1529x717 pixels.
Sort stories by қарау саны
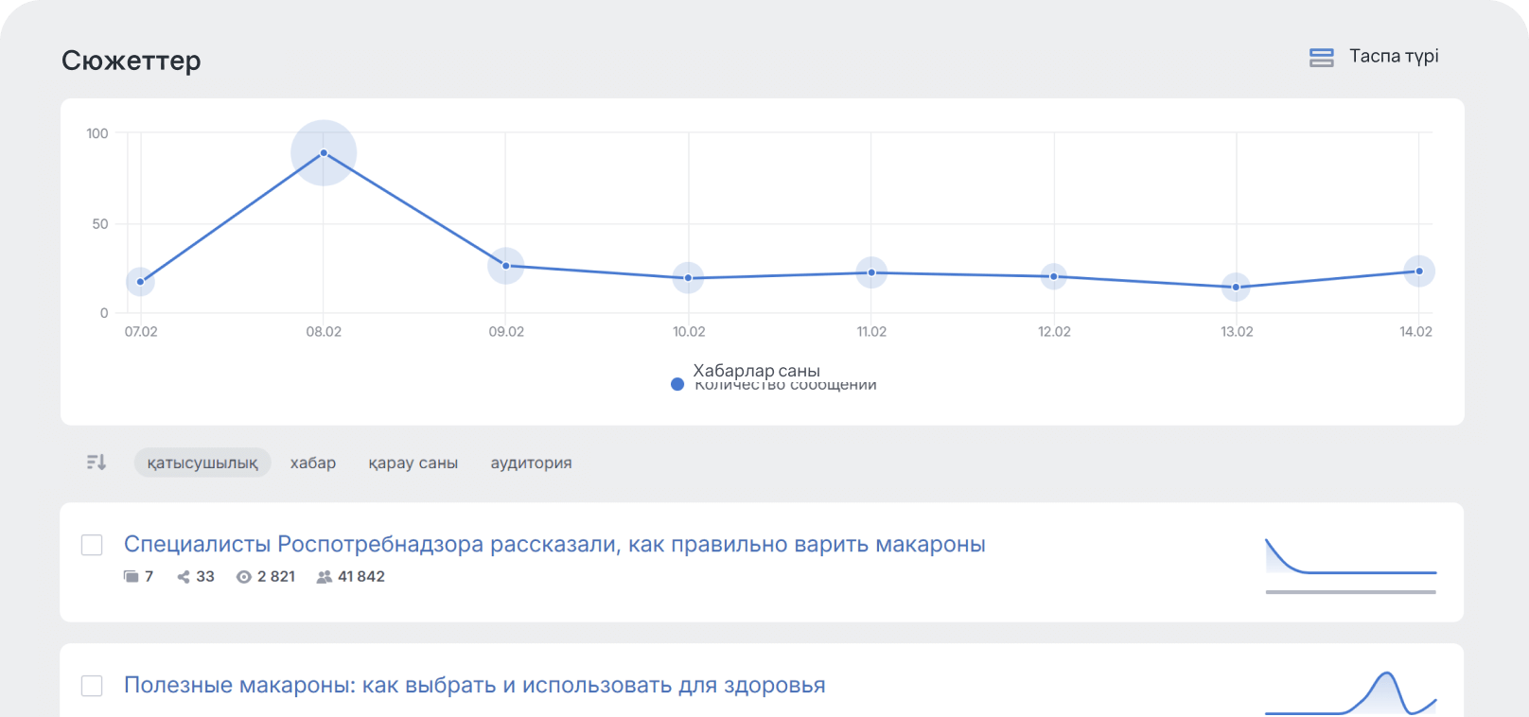tap(413, 463)
